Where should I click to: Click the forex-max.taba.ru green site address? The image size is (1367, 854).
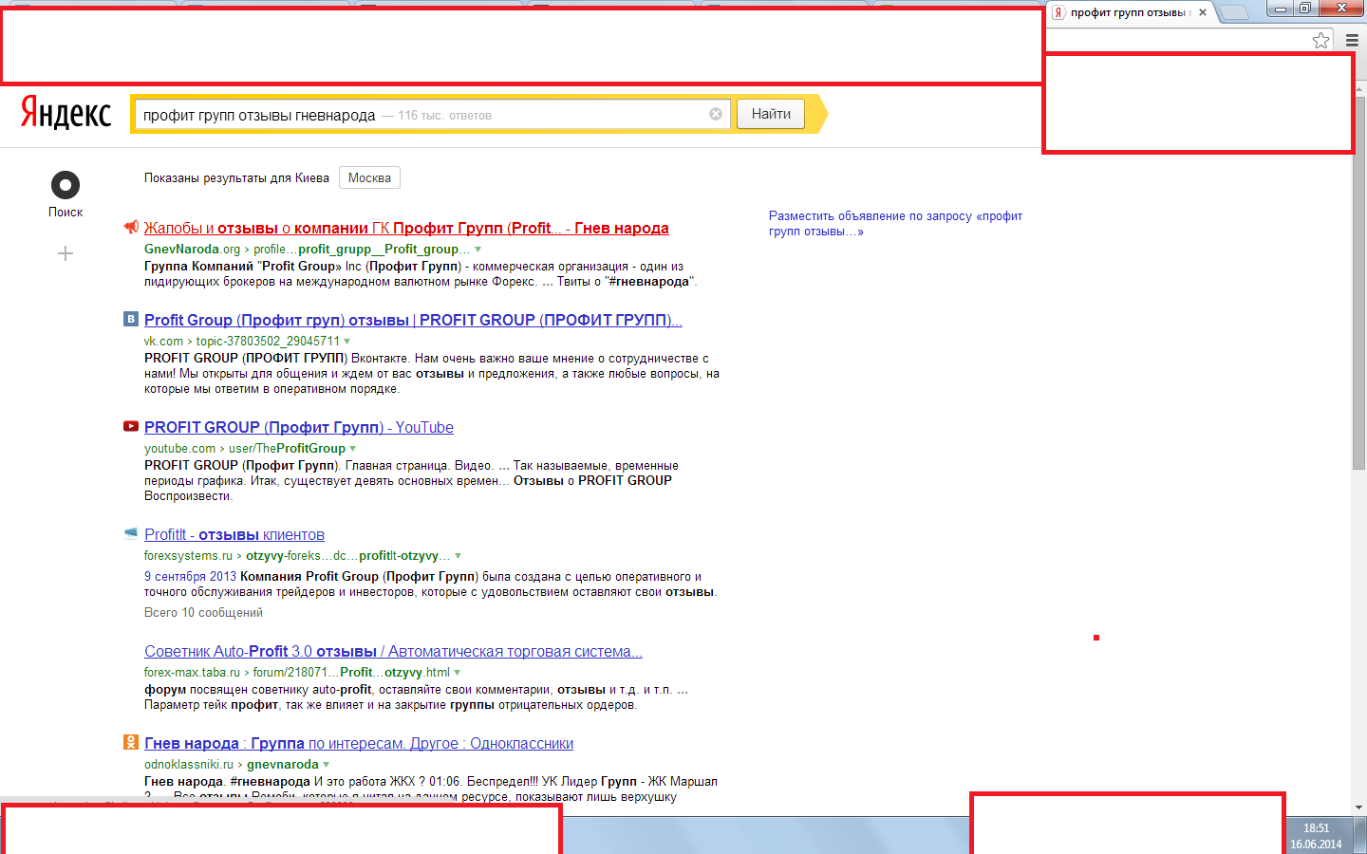click(192, 672)
